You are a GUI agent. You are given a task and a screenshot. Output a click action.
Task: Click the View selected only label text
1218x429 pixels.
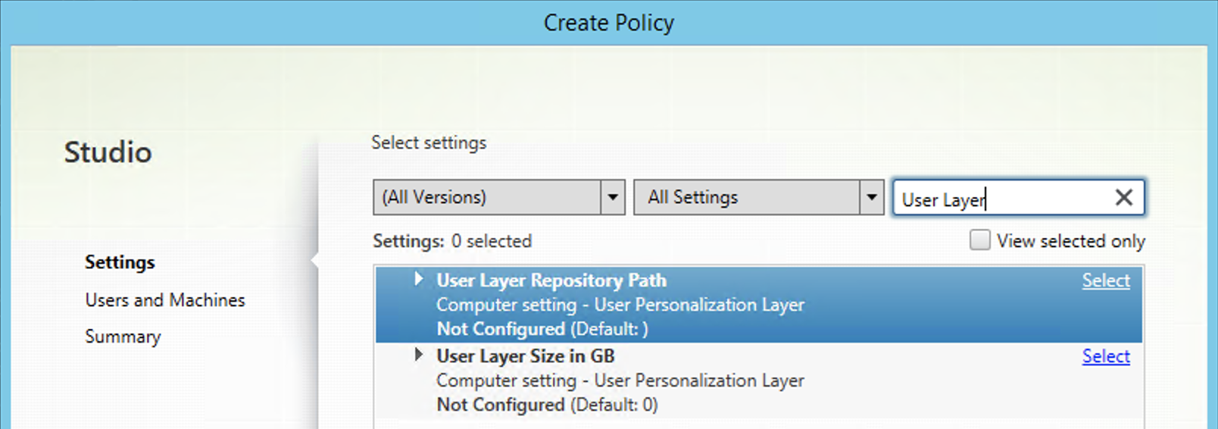click(1070, 241)
